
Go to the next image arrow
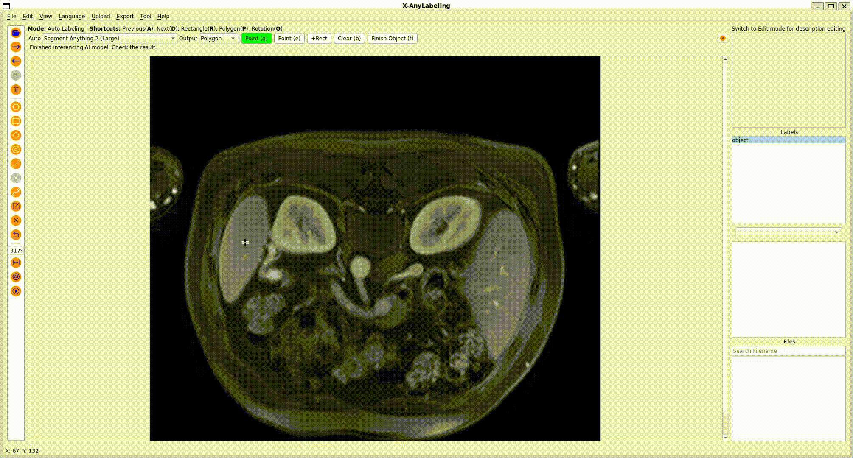coord(16,47)
